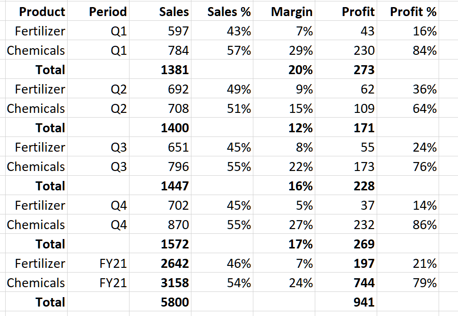Click Q1 Fertilizer sales value 597

tap(178, 31)
